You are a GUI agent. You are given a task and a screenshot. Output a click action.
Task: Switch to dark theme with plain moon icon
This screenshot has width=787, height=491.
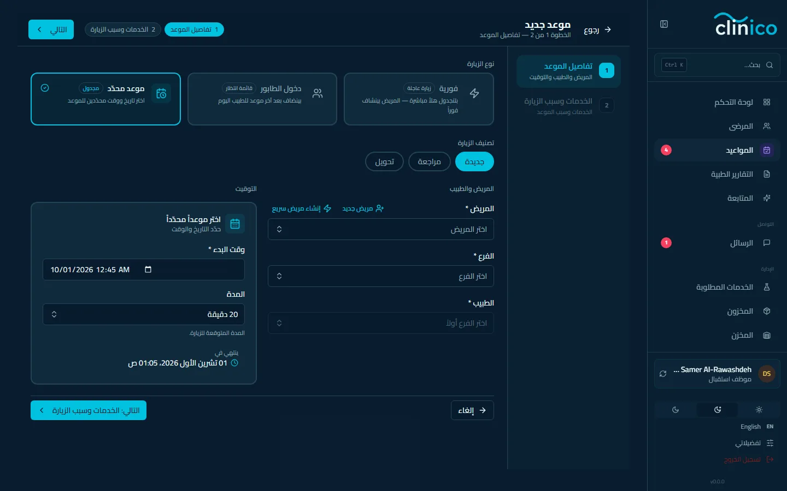(676, 410)
